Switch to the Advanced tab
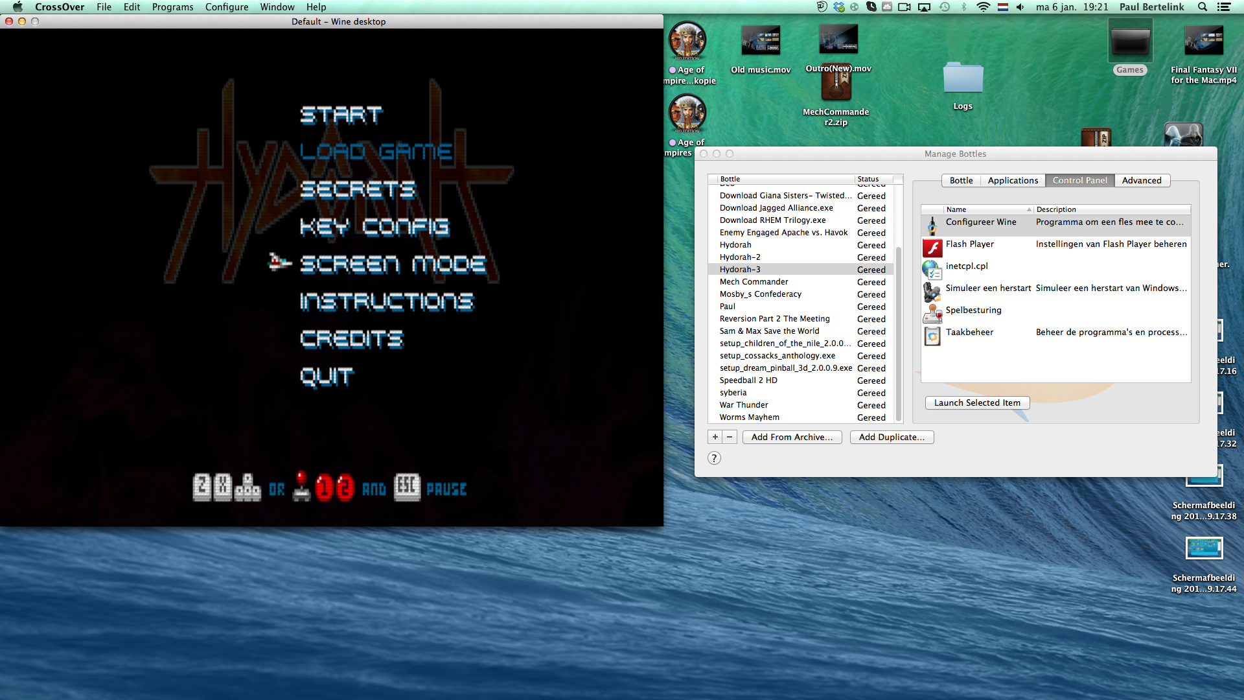1244x700 pixels. pos(1142,180)
